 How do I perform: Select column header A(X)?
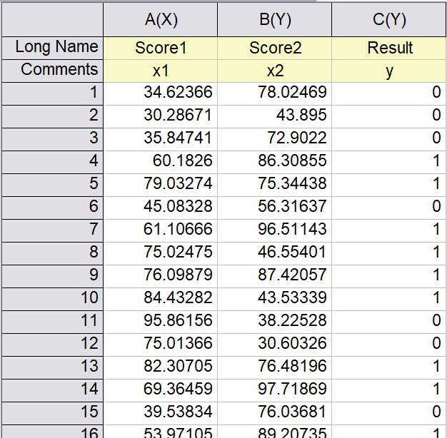coord(161,20)
